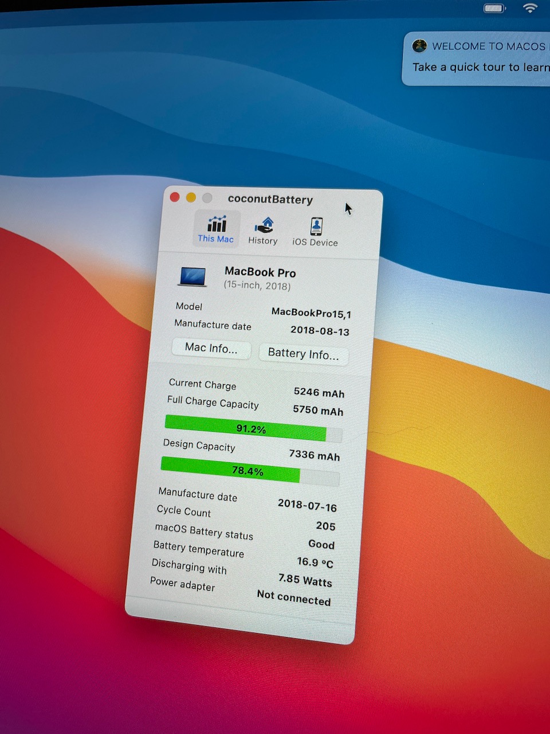This screenshot has height=734, width=550.
Task: Switch to the iOS Device tab
Action: [x=315, y=232]
